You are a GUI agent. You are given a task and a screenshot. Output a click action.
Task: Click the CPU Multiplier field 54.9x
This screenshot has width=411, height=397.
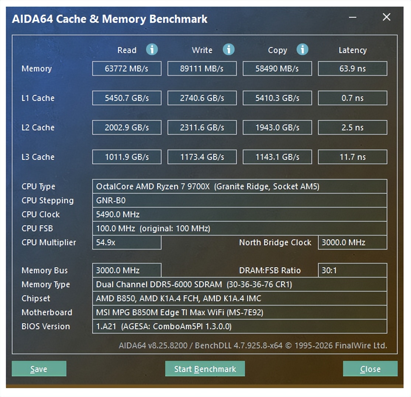coord(127,242)
